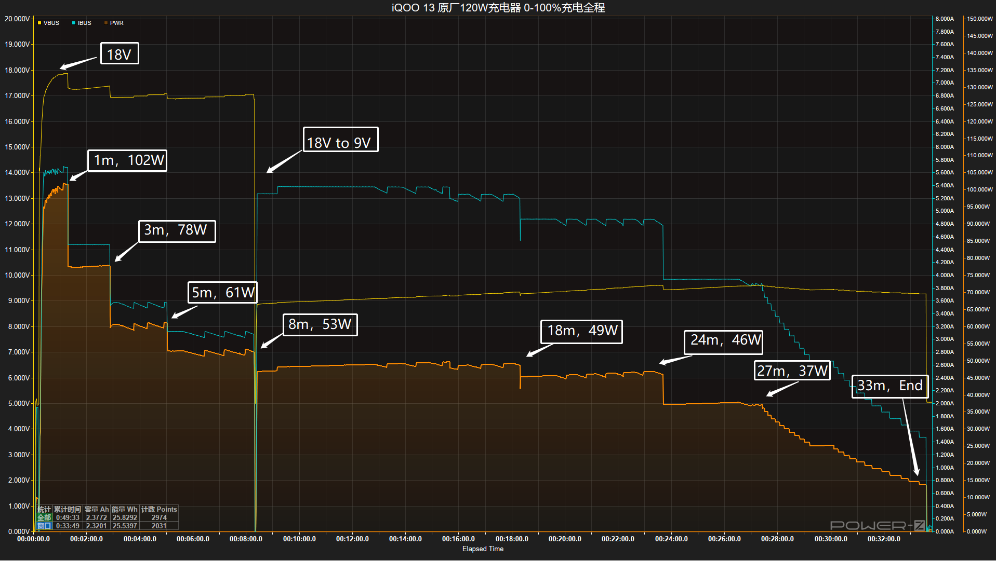Click the 150.000W power axis label
The image size is (996, 561).
coord(979,19)
